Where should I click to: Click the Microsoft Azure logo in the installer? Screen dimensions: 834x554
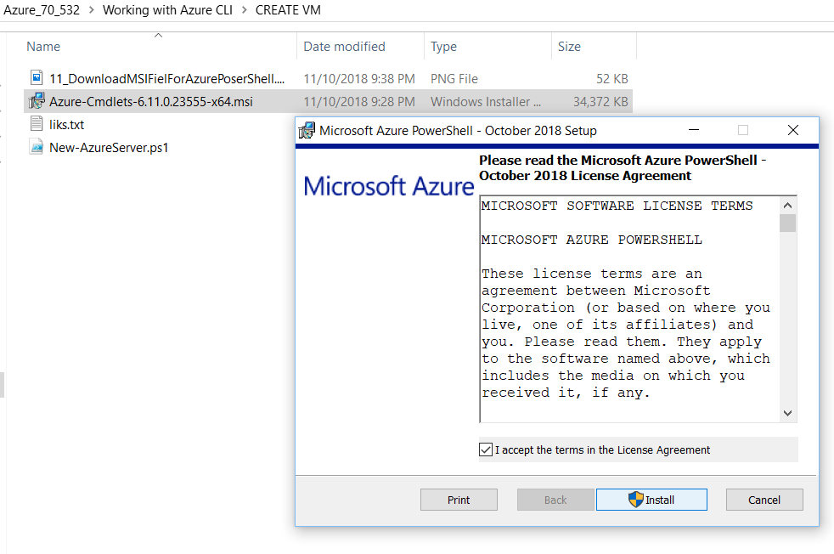click(x=388, y=186)
